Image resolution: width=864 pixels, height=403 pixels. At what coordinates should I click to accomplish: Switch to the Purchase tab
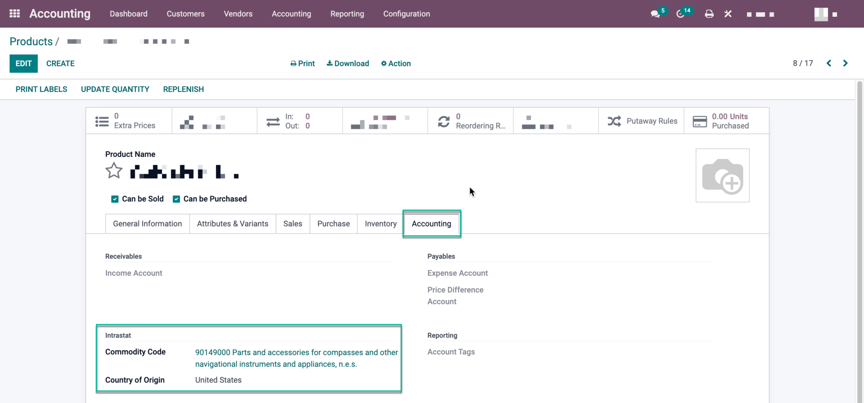(333, 224)
